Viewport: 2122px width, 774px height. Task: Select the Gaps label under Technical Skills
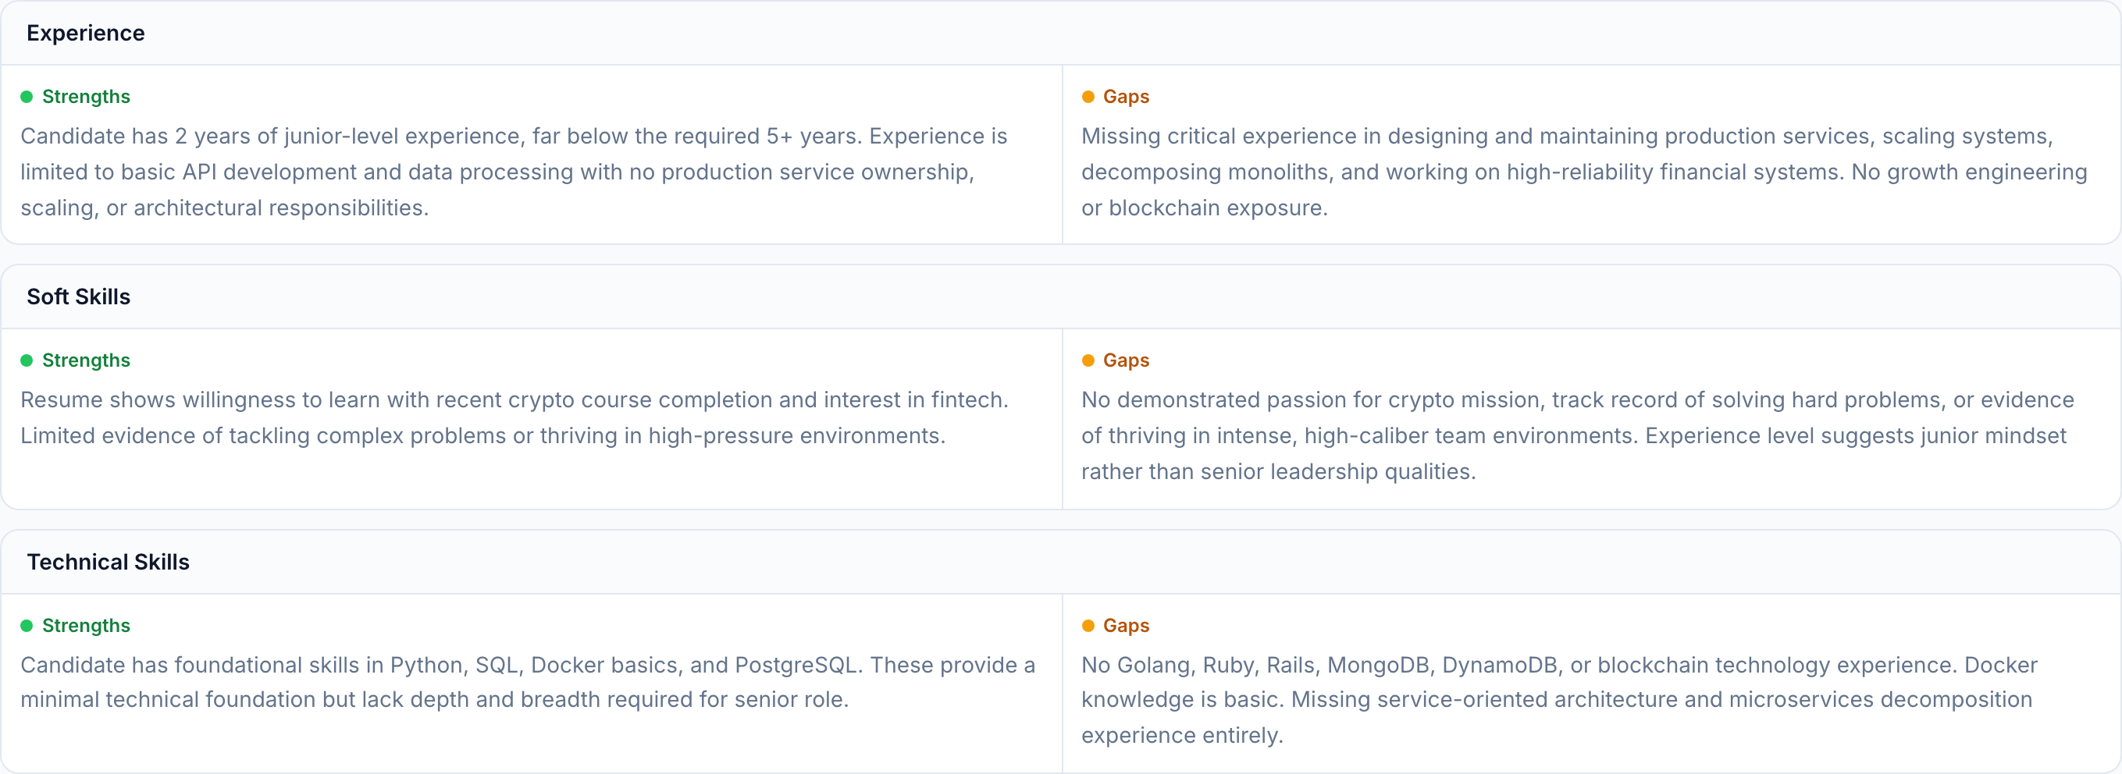coord(1125,626)
